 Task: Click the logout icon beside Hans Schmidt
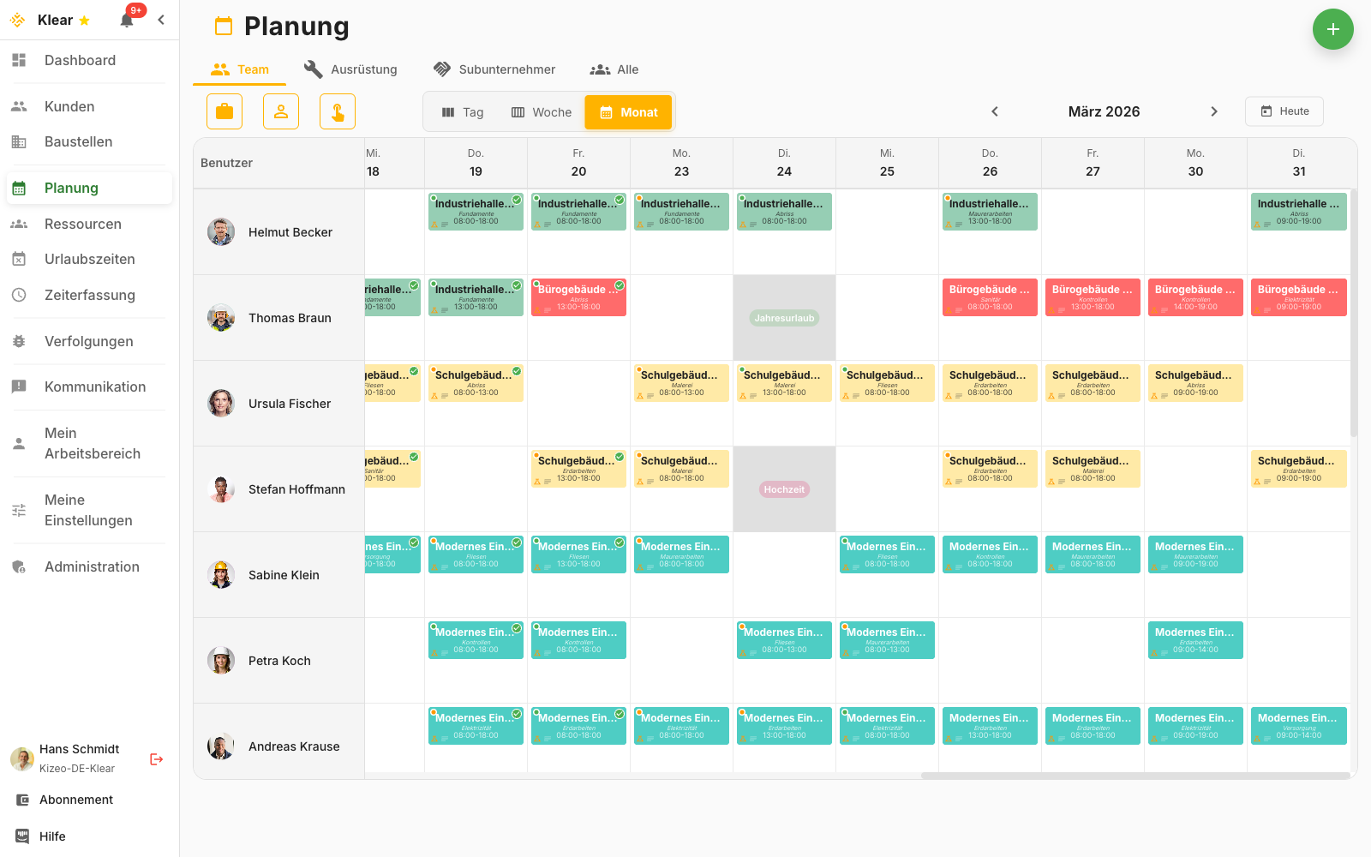point(157,759)
